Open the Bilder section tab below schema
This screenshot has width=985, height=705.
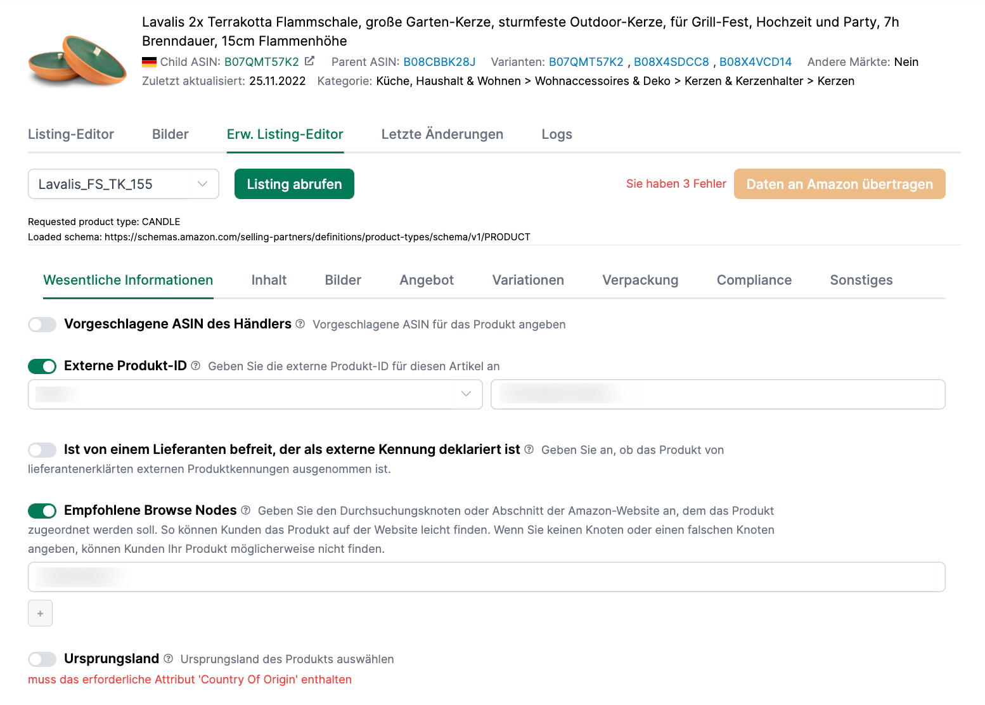pos(343,280)
